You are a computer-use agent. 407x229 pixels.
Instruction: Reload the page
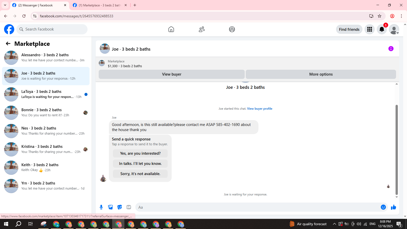pos(24,16)
